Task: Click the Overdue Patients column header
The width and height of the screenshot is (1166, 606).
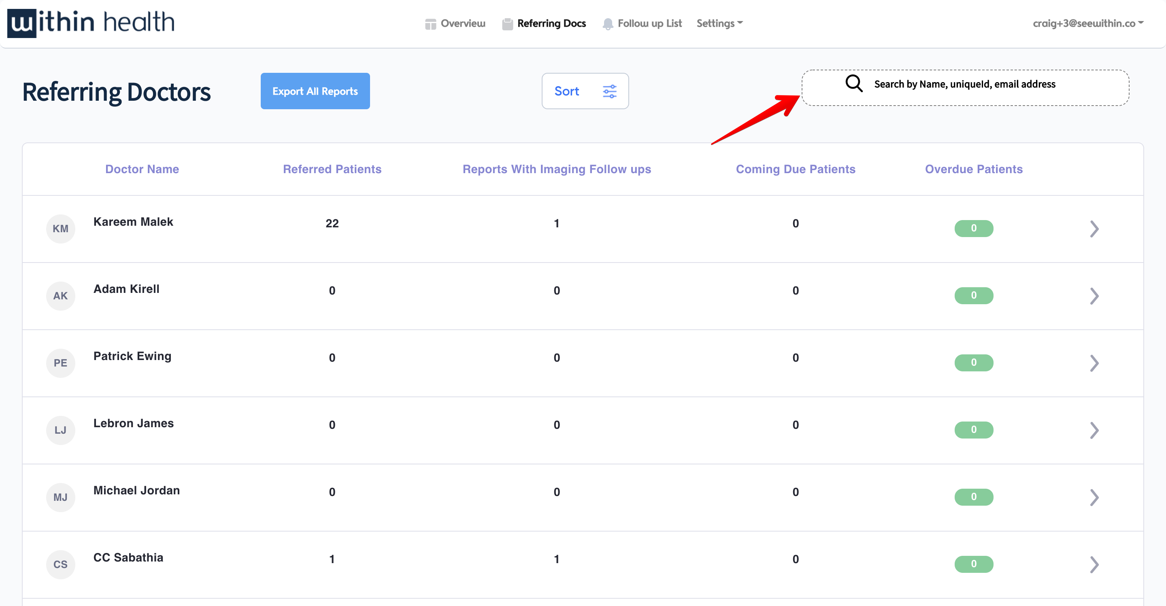Action: [974, 169]
